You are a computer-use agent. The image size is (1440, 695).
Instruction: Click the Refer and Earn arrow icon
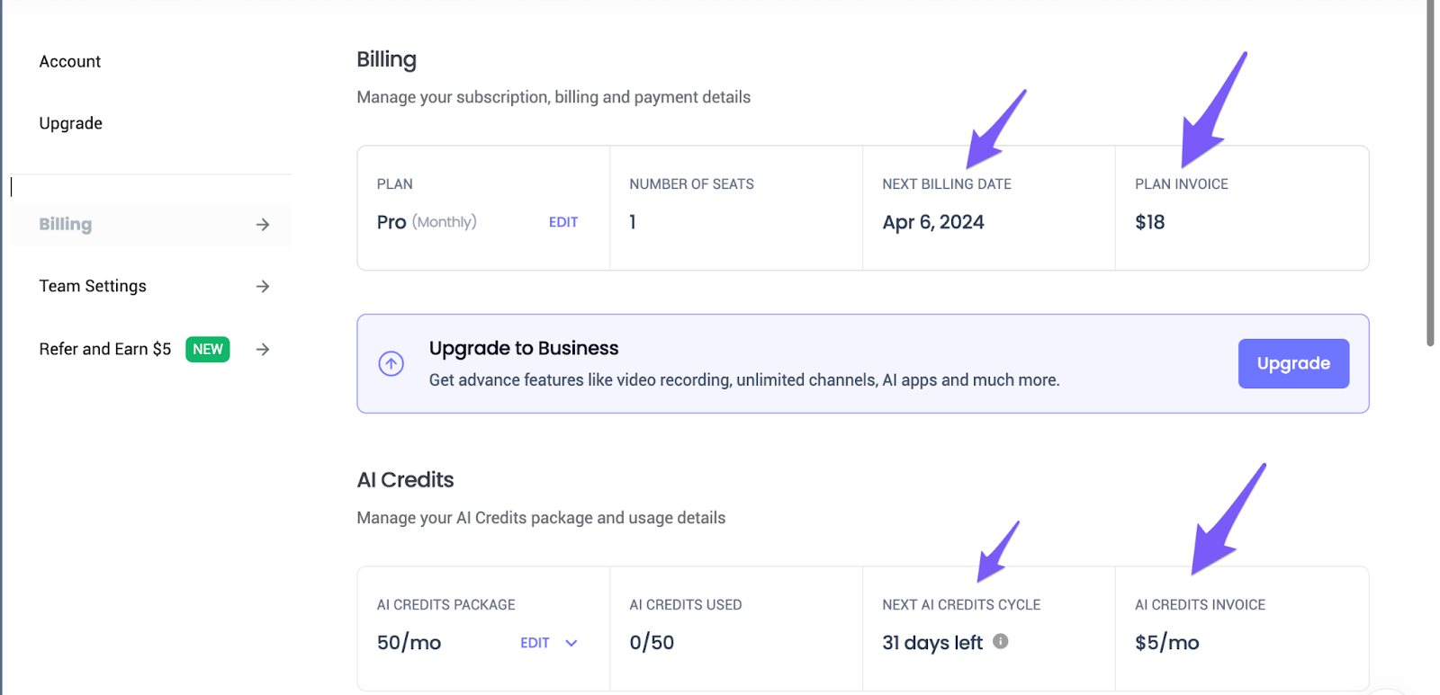click(x=263, y=350)
